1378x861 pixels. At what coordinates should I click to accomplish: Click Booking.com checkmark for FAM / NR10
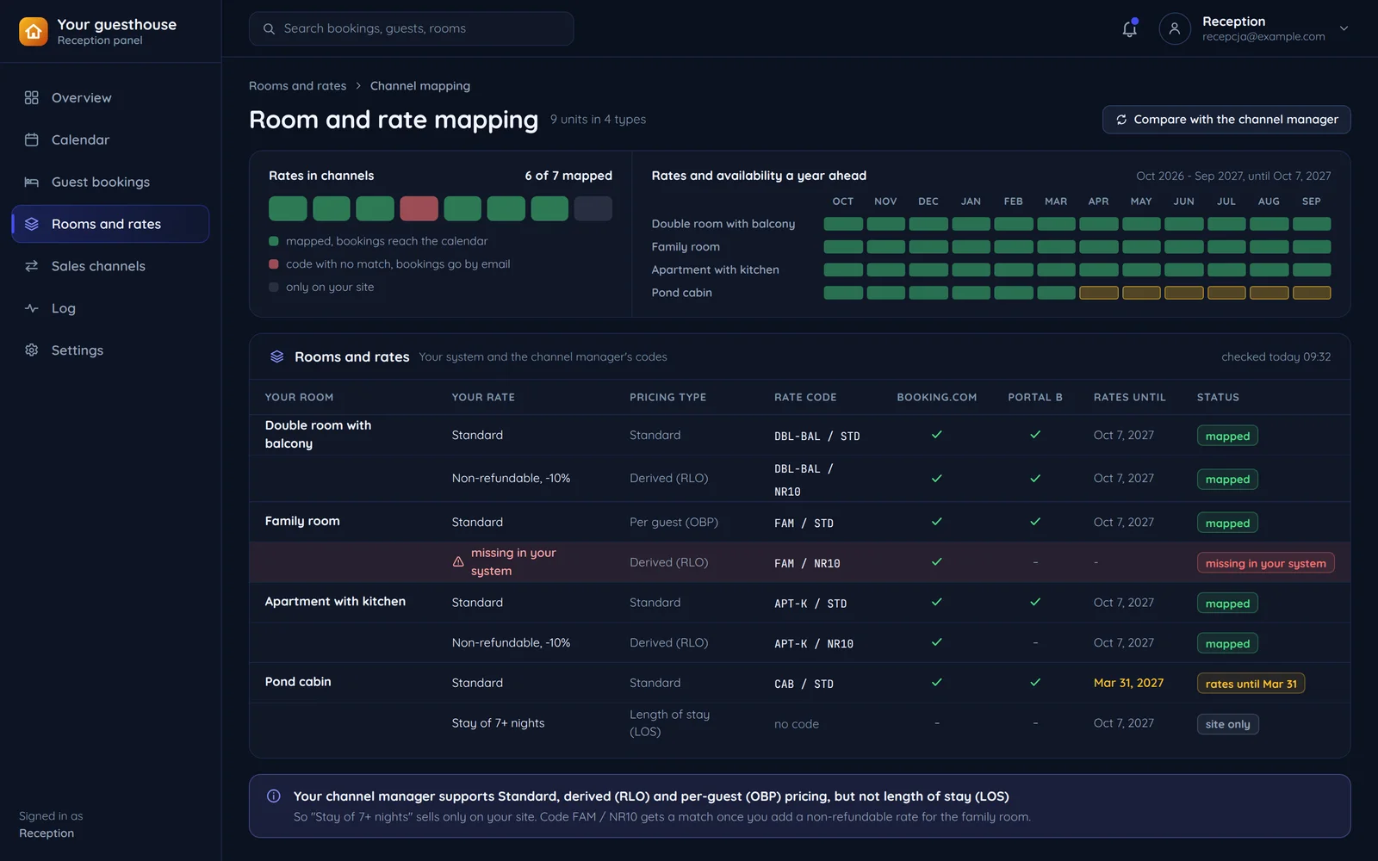pyautogui.click(x=936, y=562)
